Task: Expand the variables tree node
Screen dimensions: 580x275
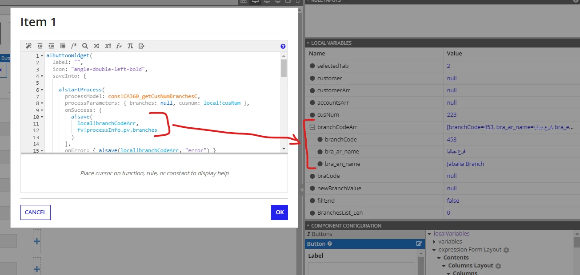Action: [x=435, y=242]
